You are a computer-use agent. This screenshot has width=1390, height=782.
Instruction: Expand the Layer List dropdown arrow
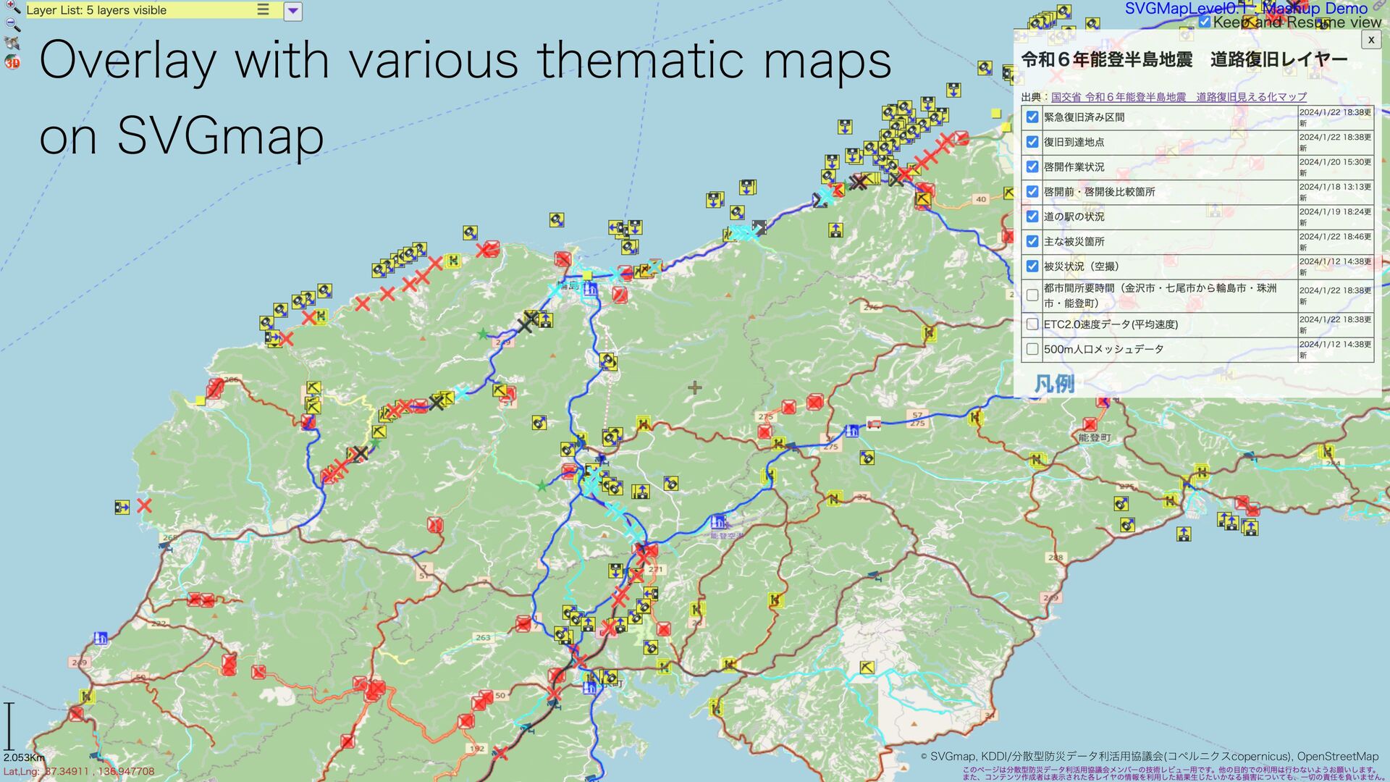(292, 11)
